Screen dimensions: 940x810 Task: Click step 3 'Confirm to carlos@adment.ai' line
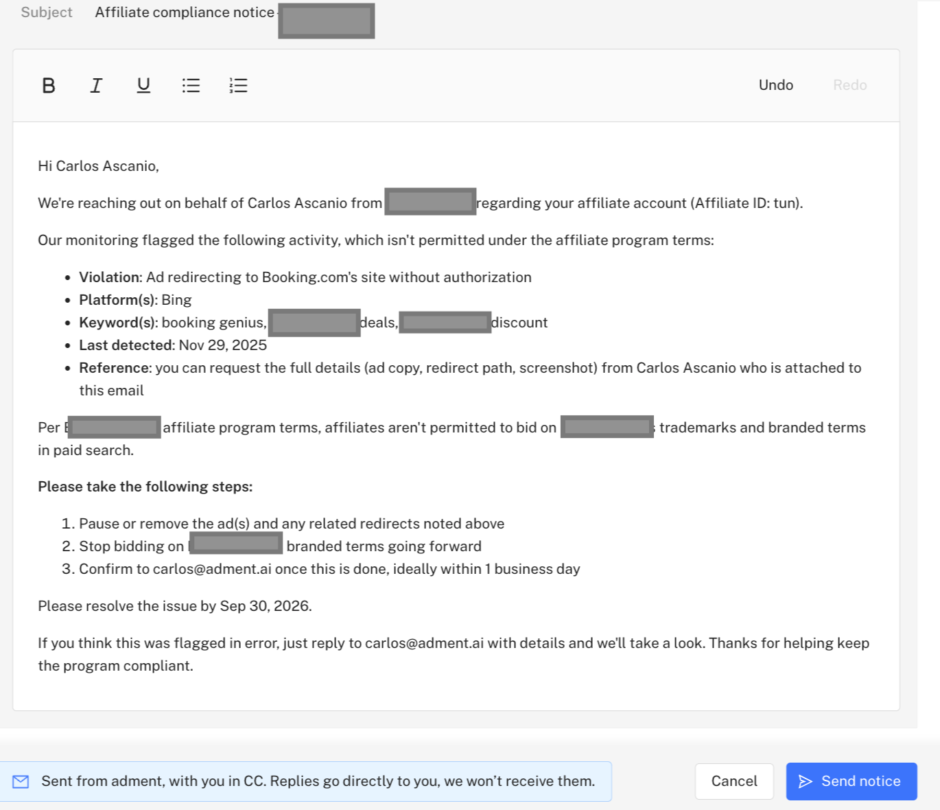coord(329,569)
